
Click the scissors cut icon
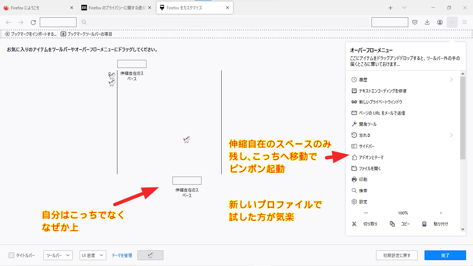point(354,224)
